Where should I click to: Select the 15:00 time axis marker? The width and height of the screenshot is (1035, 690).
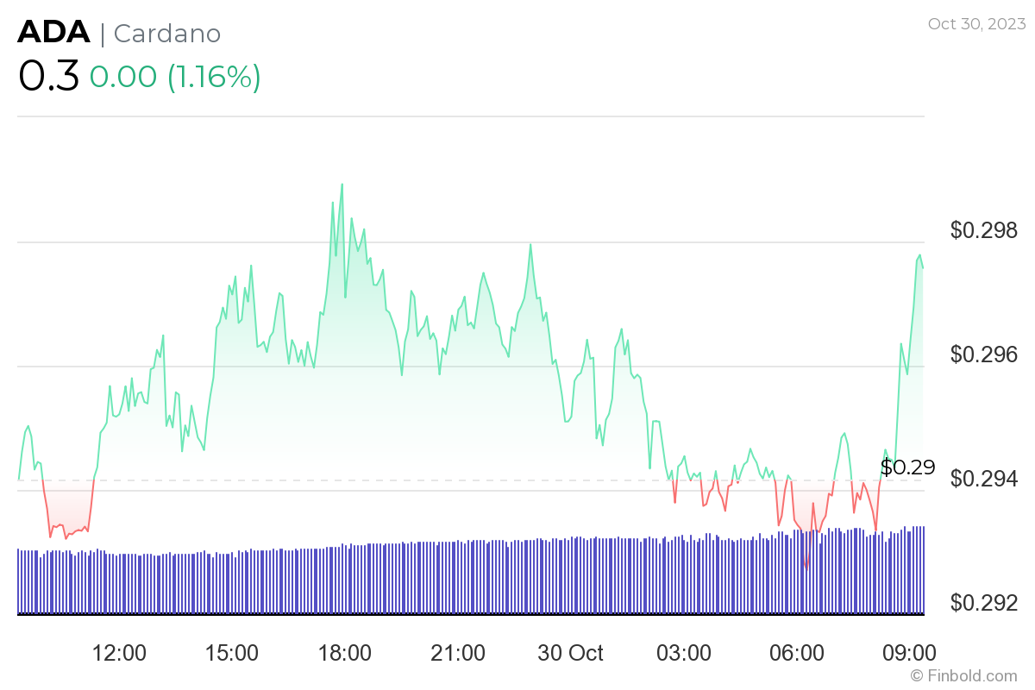(x=232, y=653)
